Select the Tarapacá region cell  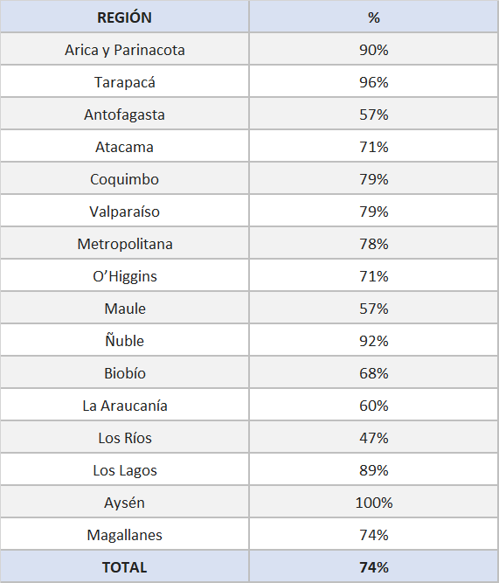125,81
